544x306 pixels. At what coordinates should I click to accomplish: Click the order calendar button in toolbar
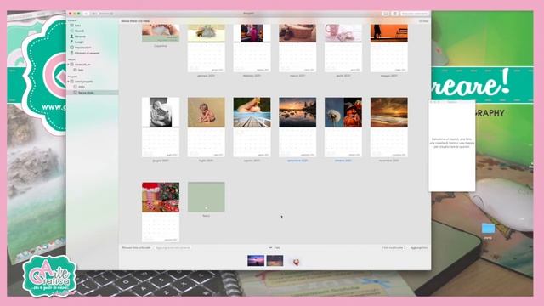[415, 14]
